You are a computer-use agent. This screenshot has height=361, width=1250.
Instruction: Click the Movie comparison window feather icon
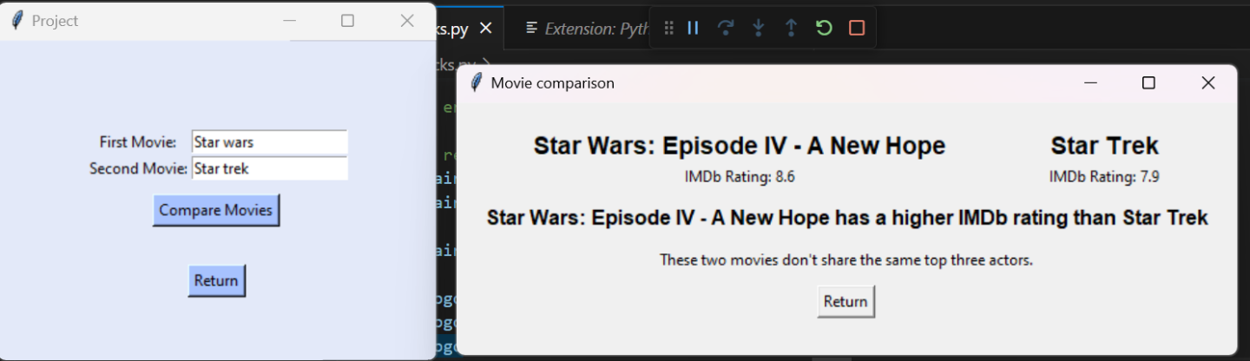[x=476, y=82]
